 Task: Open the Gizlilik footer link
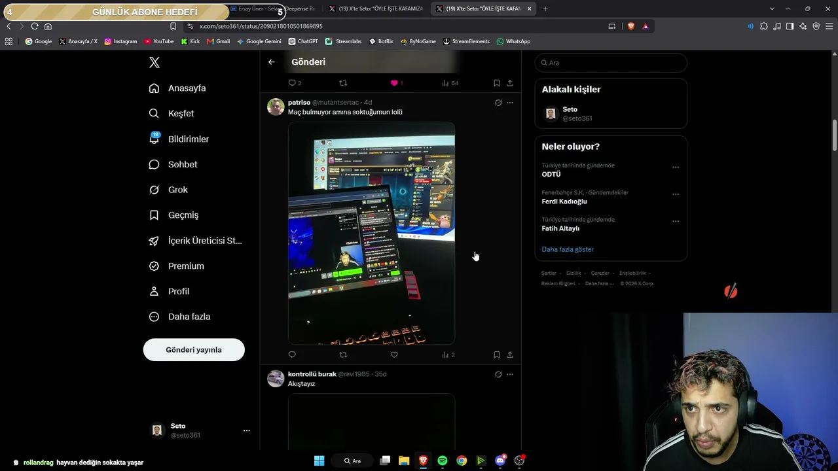pos(574,273)
